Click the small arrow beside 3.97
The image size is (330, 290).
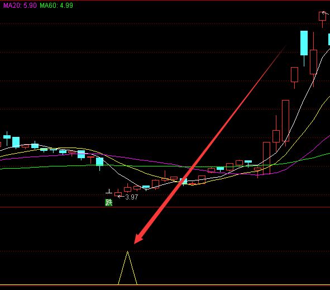[x=121, y=197]
